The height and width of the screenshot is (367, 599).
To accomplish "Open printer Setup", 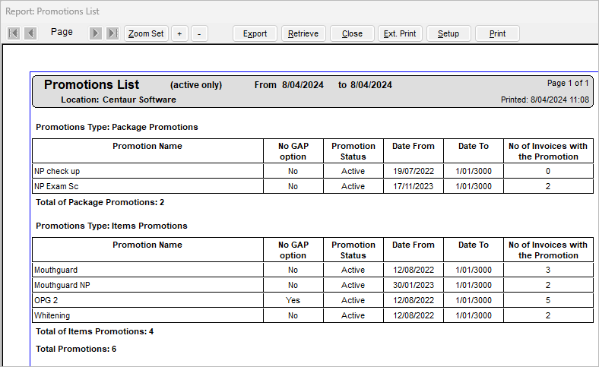I will pos(448,33).
